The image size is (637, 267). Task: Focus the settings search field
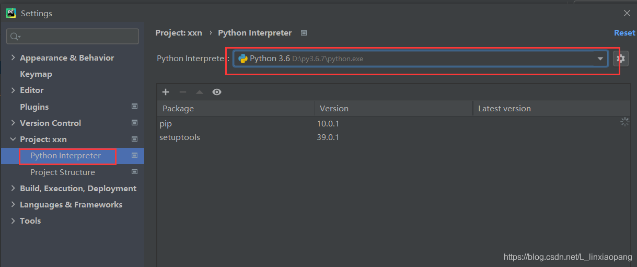[x=73, y=37]
